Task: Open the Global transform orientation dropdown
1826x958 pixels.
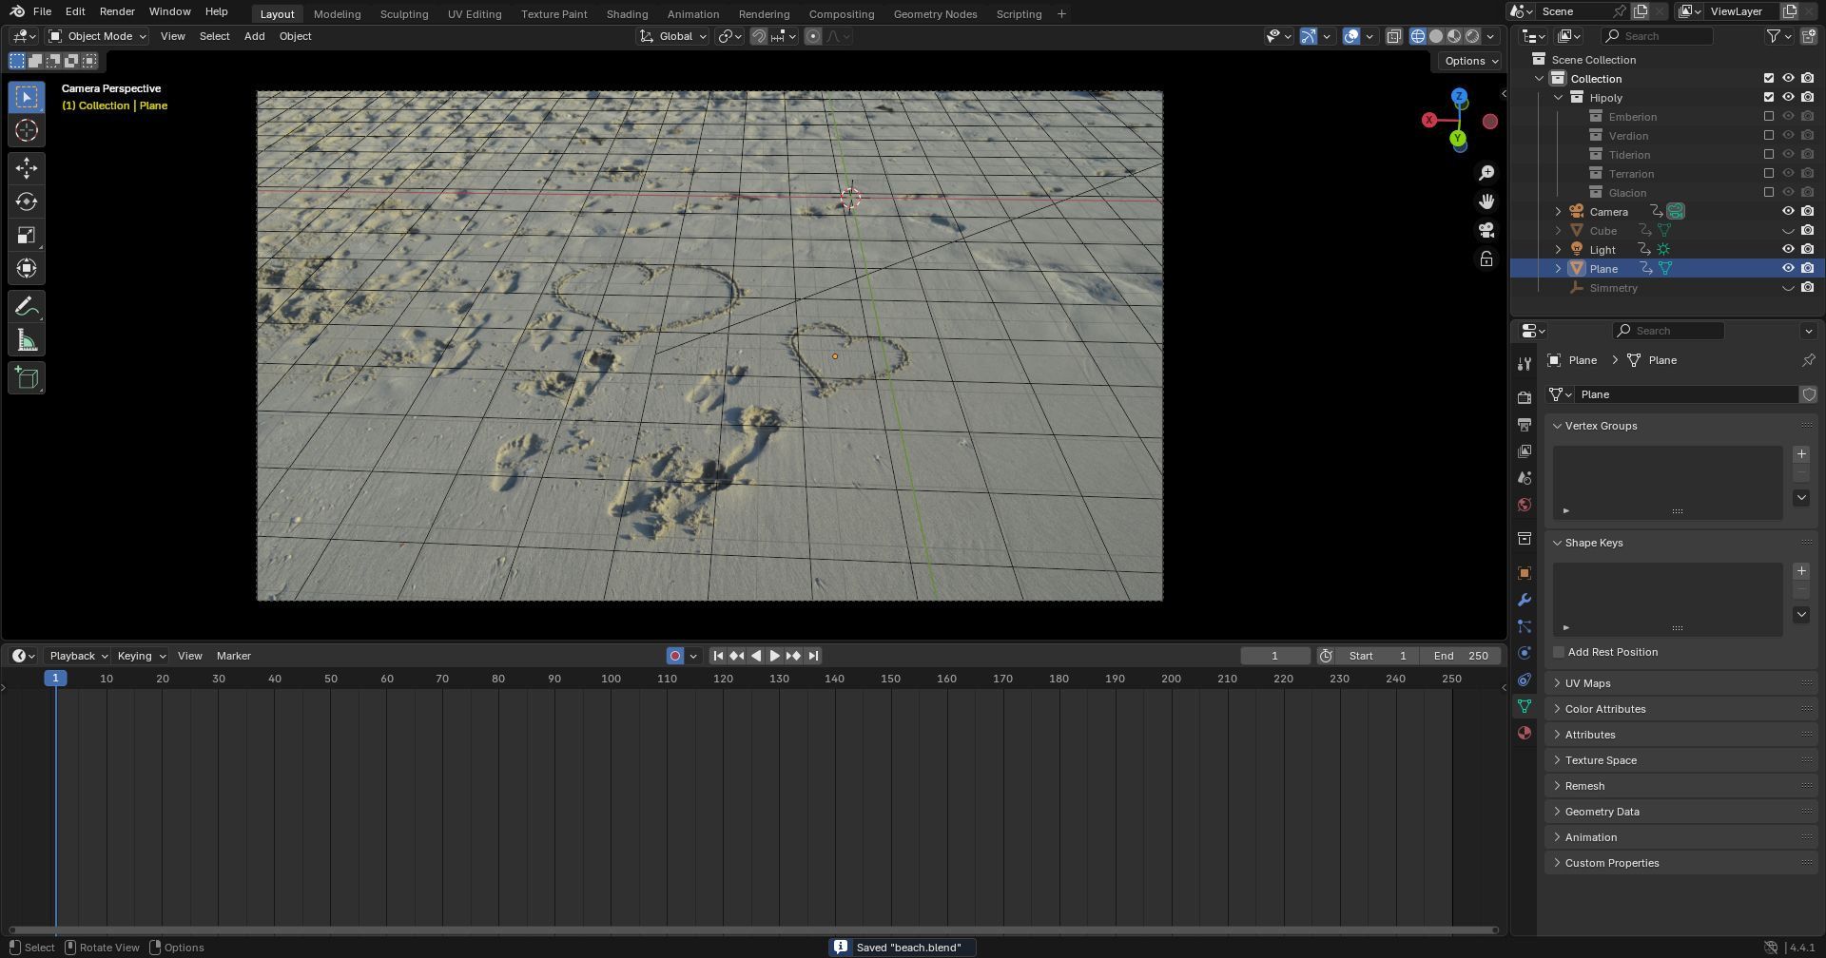Action: click(x=673, y=36)
